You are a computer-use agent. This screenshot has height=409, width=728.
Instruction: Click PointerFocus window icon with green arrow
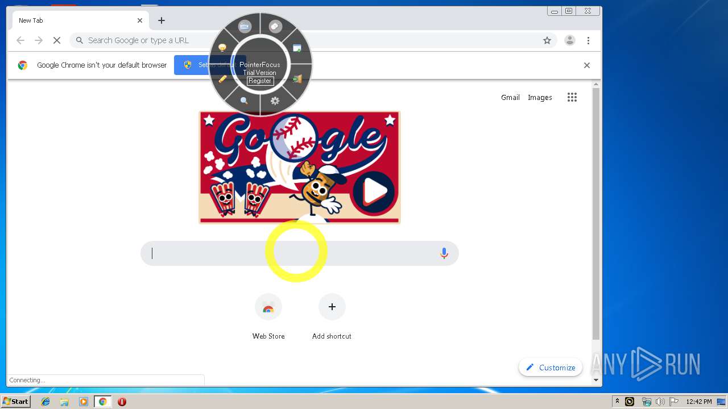(297, 48)
